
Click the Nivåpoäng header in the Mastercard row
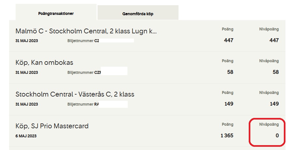269,124
